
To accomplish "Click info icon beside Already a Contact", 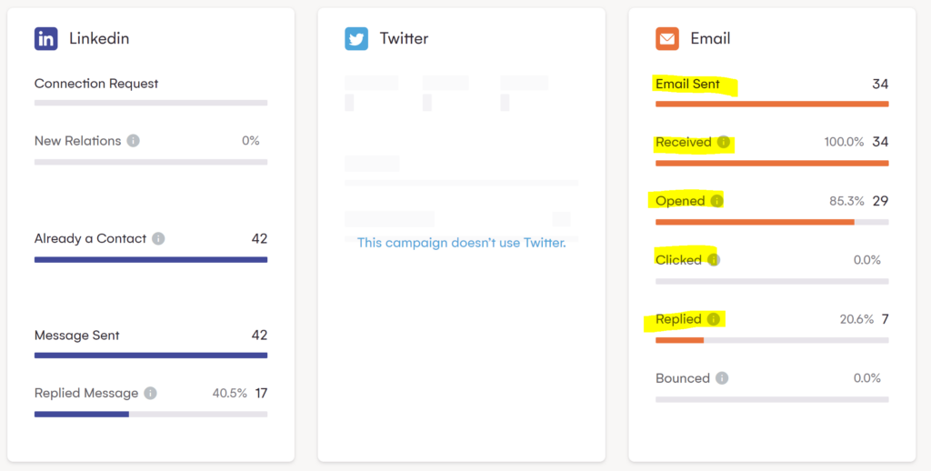I will pos(158,239).
